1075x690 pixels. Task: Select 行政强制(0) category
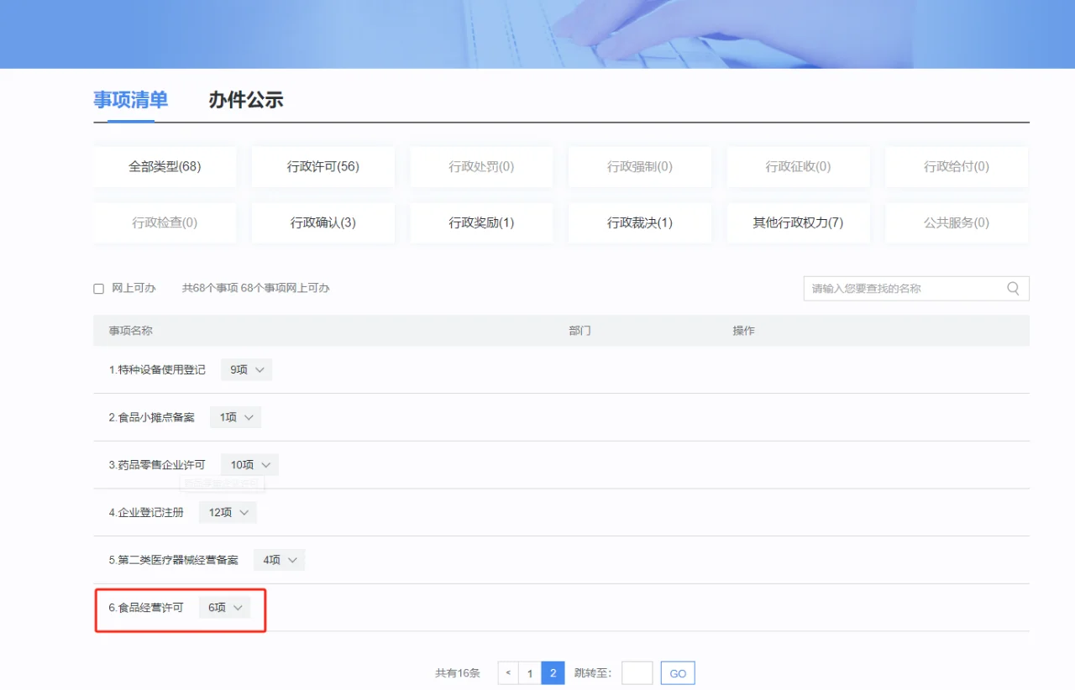pos(640,166)
